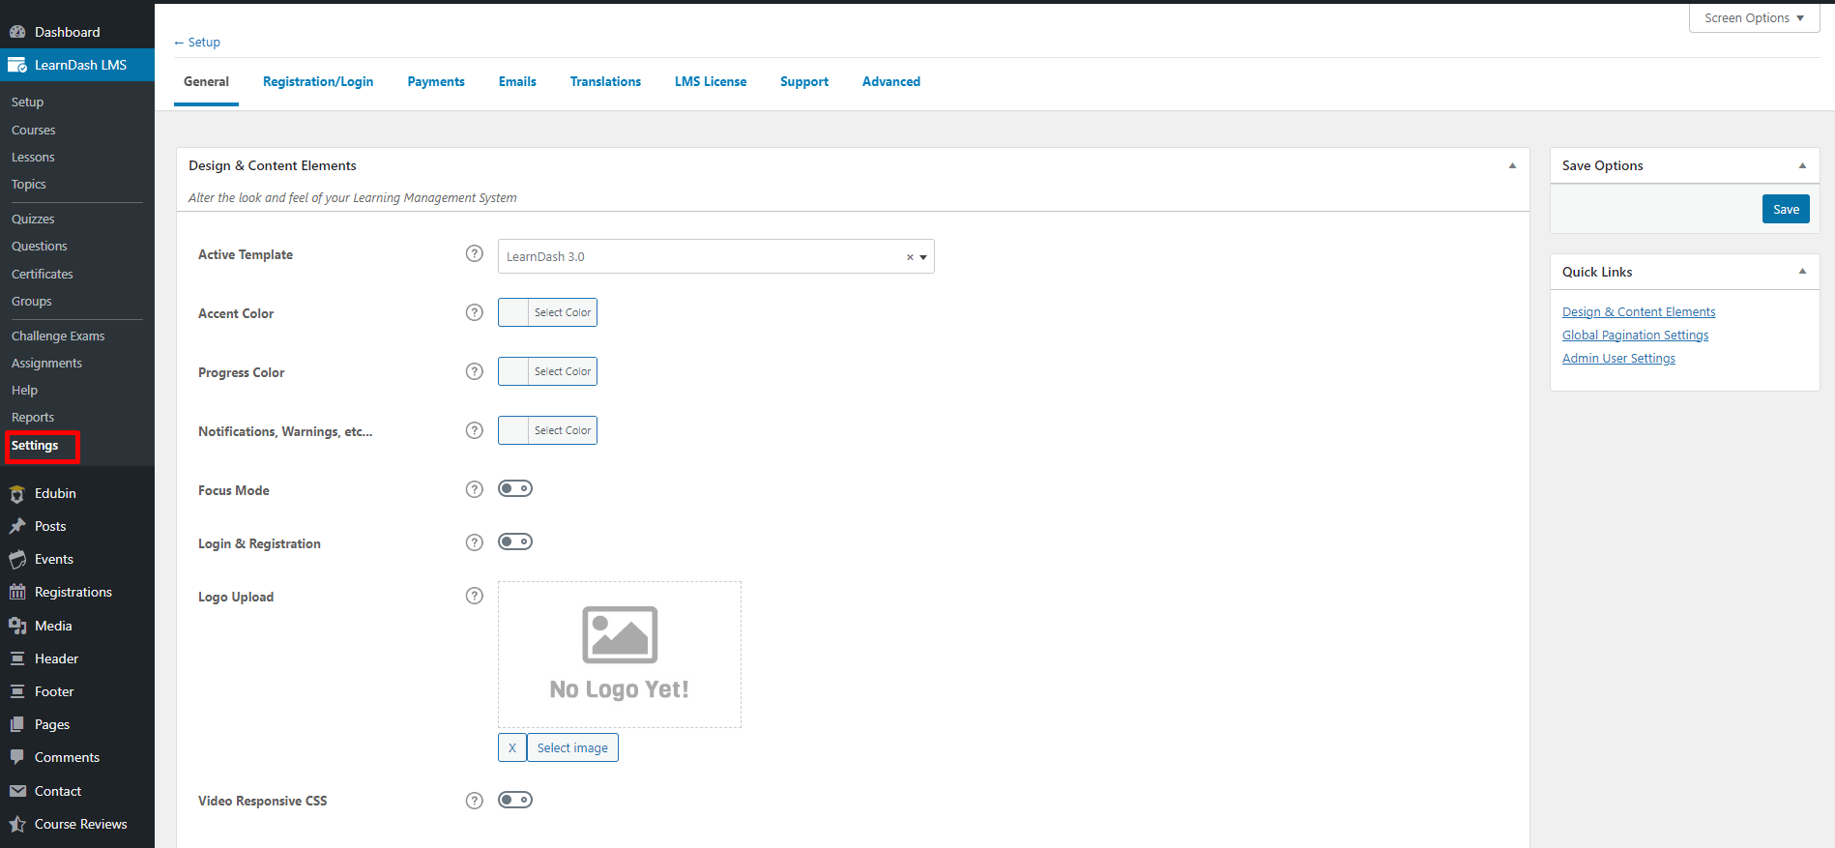Viewport: 1835px width, 848px height.
Task: Click the Events icon in sidebar
Action: pyautogui.click(x=17, y=559)
